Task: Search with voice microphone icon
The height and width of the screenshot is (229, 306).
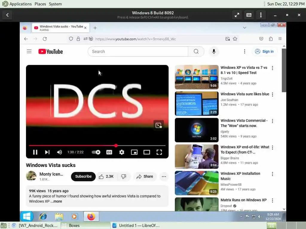Action: click(214, 51)
